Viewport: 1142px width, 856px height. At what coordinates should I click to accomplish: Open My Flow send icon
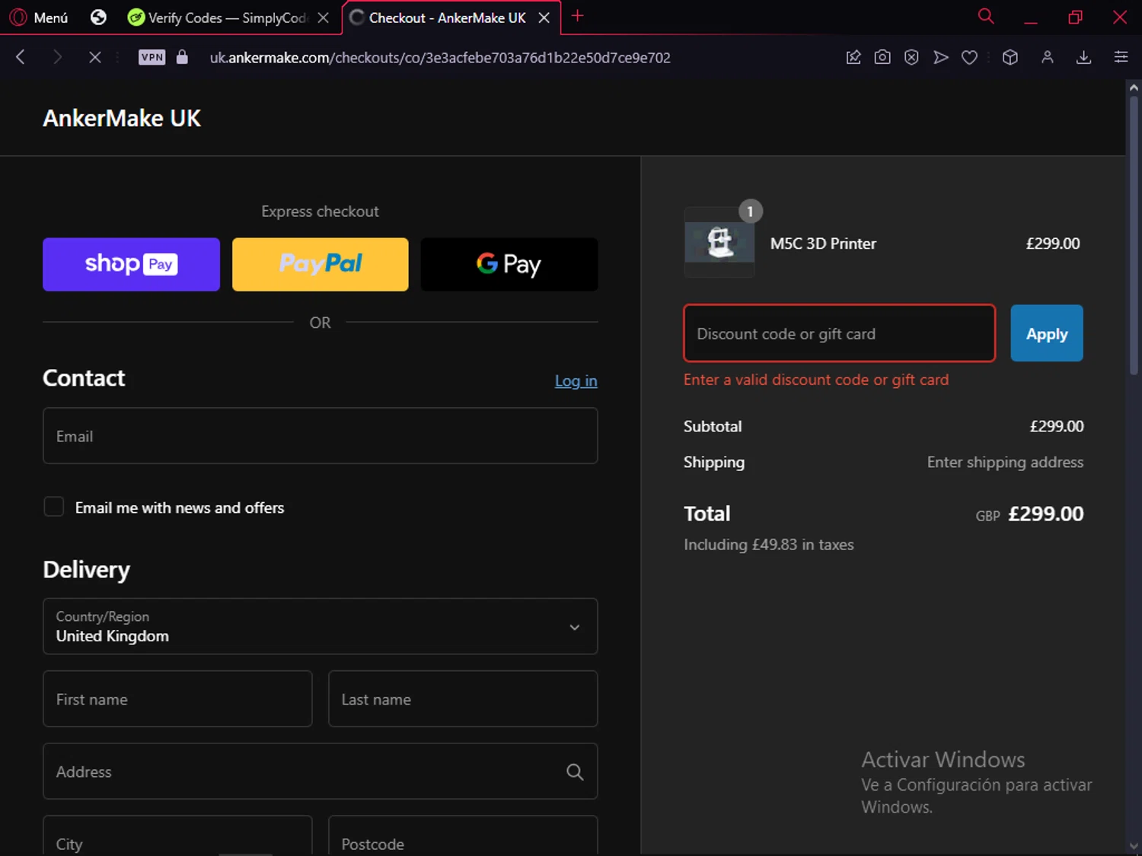coord(941,57)
